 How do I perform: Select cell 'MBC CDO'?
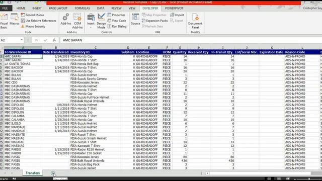[23, 82]
